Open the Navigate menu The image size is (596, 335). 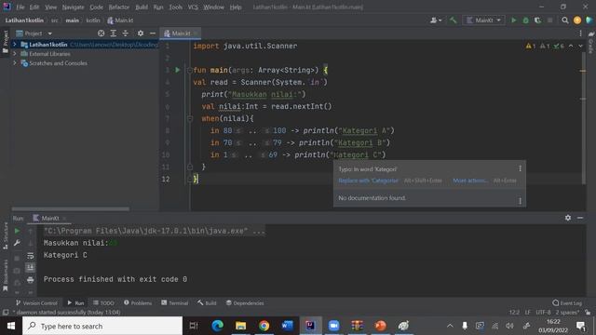(73, 7)
